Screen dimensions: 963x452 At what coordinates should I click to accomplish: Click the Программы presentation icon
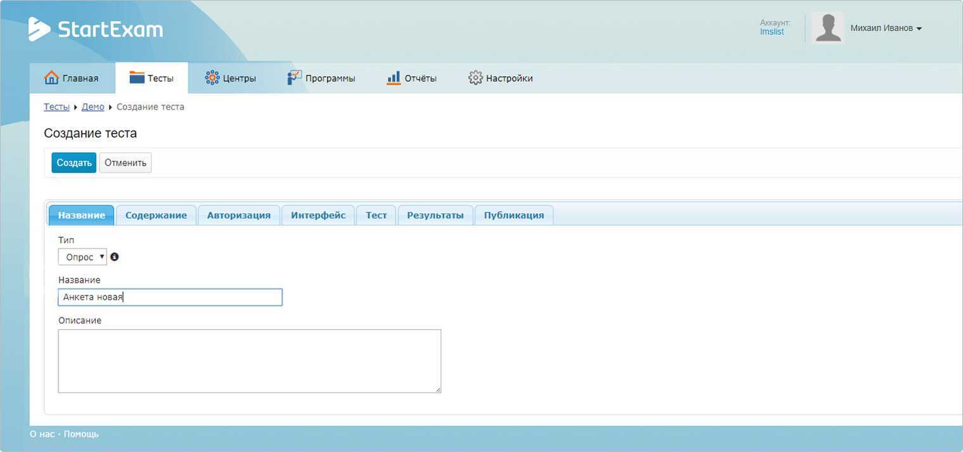click(294, 78)
